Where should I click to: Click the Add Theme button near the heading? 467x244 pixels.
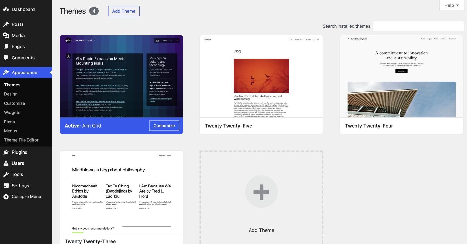pyautogui.click(x=124, y=11)
